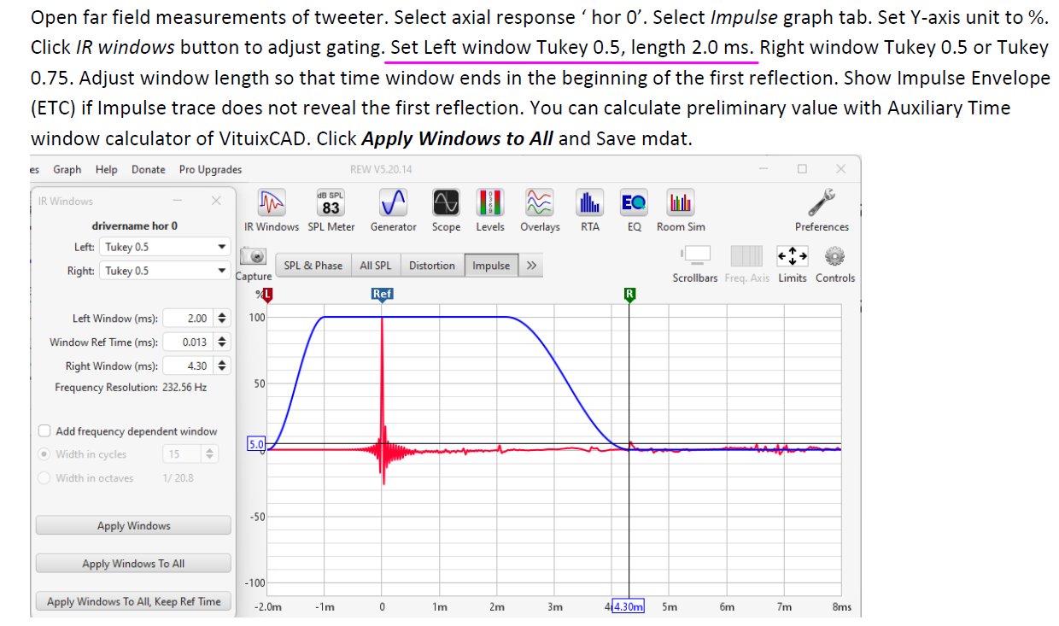
Task: Click Apply Windows To All, Keep Ref Time
Action: (133, 601)
